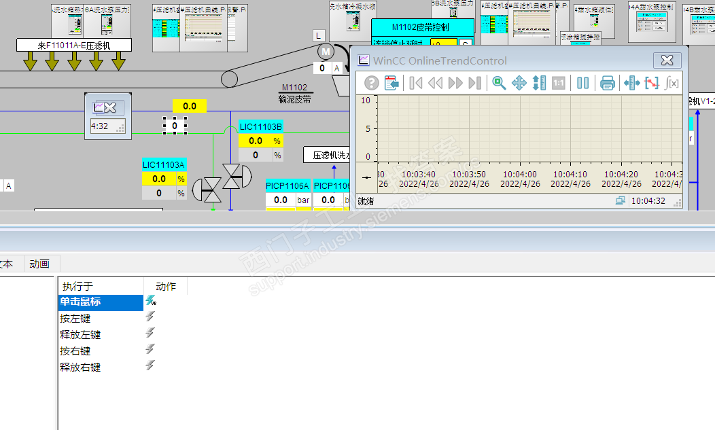Select the 按左键 event row
This screenshot has width=715, height=430.
[x=101, y=319]
